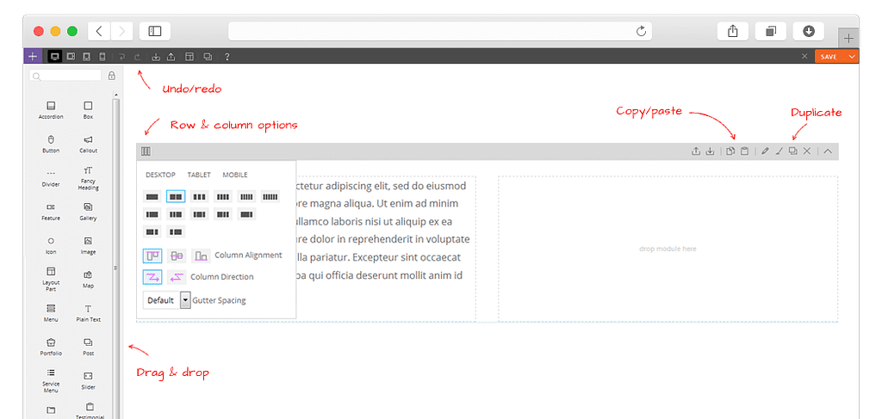Viewport: 882px width, 419px height.
Task: Click the 'drop module here' empty column
Action: (668, 249)
